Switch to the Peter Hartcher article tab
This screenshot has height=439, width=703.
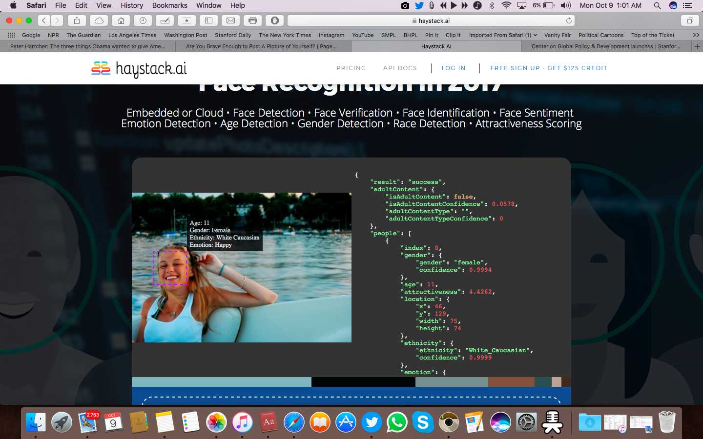tap(88, 46)
